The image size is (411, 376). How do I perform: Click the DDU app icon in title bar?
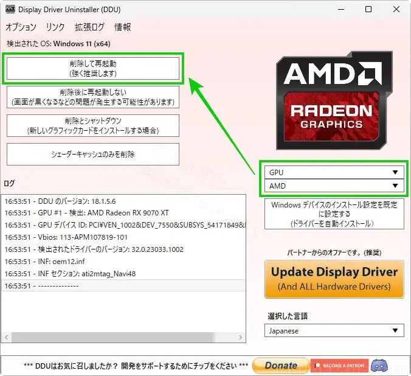pyautogui.click(x=10, y=9)
